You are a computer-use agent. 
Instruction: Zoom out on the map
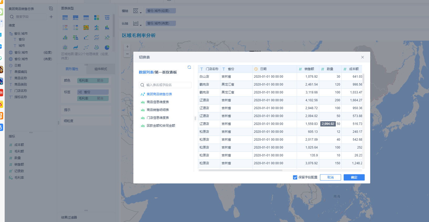(x=127, y=54)
